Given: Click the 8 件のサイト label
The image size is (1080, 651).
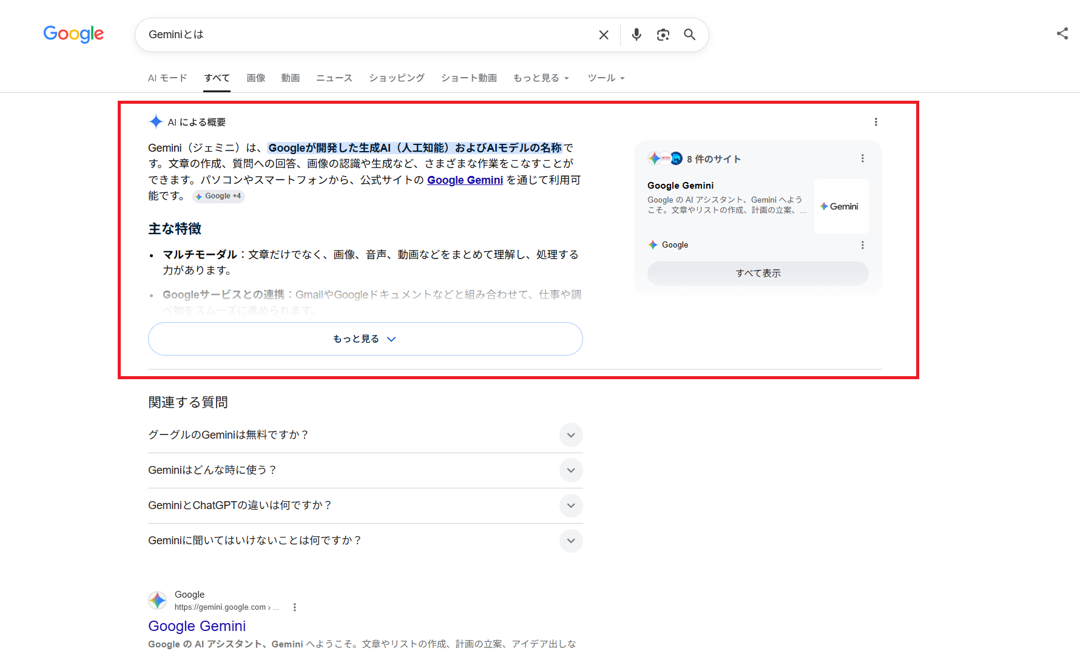Looking at the screenshot, I should (714, 159).
